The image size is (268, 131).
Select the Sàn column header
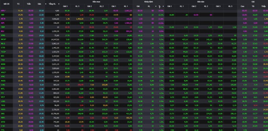point(39,4)
